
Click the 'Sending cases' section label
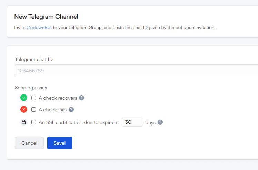pyautogui.click(x=31, y=88)
